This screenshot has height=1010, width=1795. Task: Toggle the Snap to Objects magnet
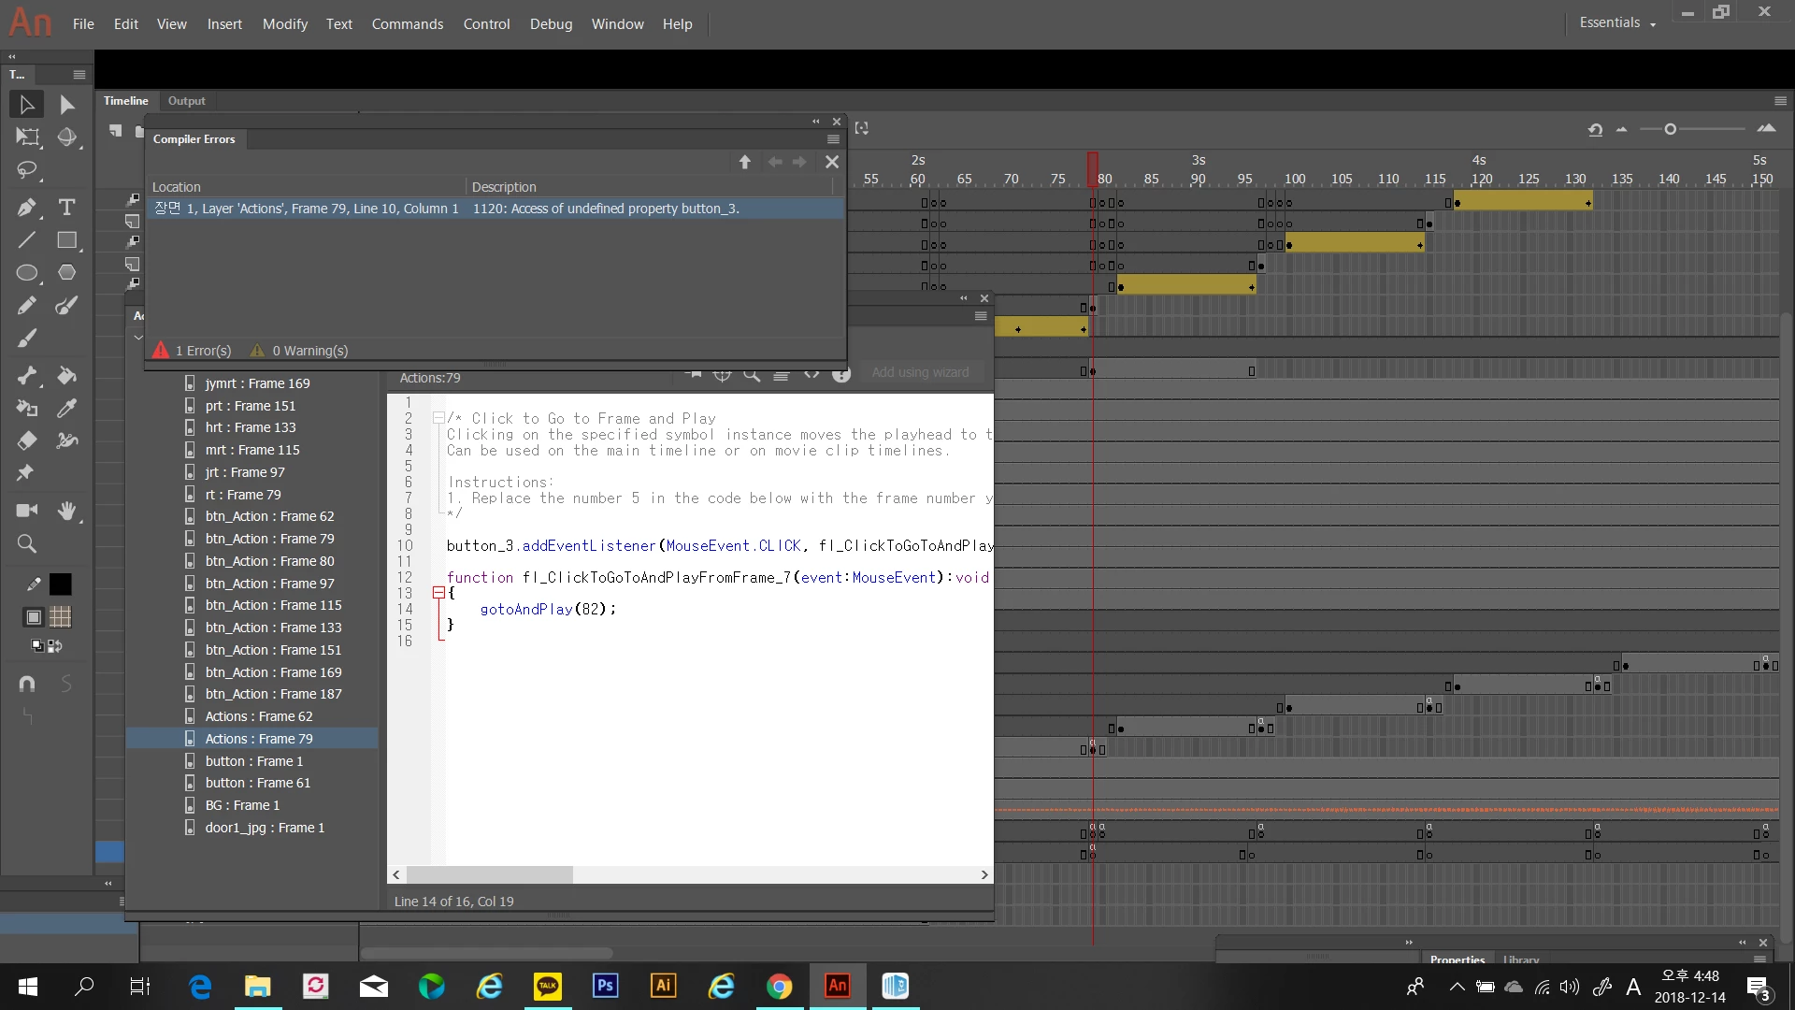point(26,684)
